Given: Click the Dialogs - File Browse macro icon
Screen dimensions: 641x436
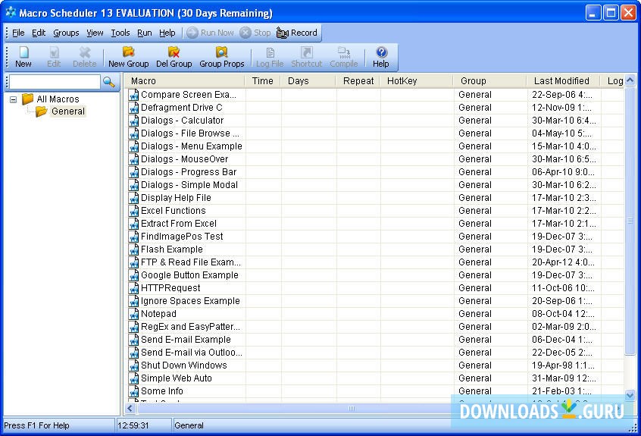Looking at the screenshot, I should pos(133,133).
